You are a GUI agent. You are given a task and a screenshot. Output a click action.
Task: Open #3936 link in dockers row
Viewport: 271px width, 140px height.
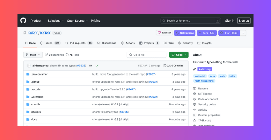[x=124, y=112]
